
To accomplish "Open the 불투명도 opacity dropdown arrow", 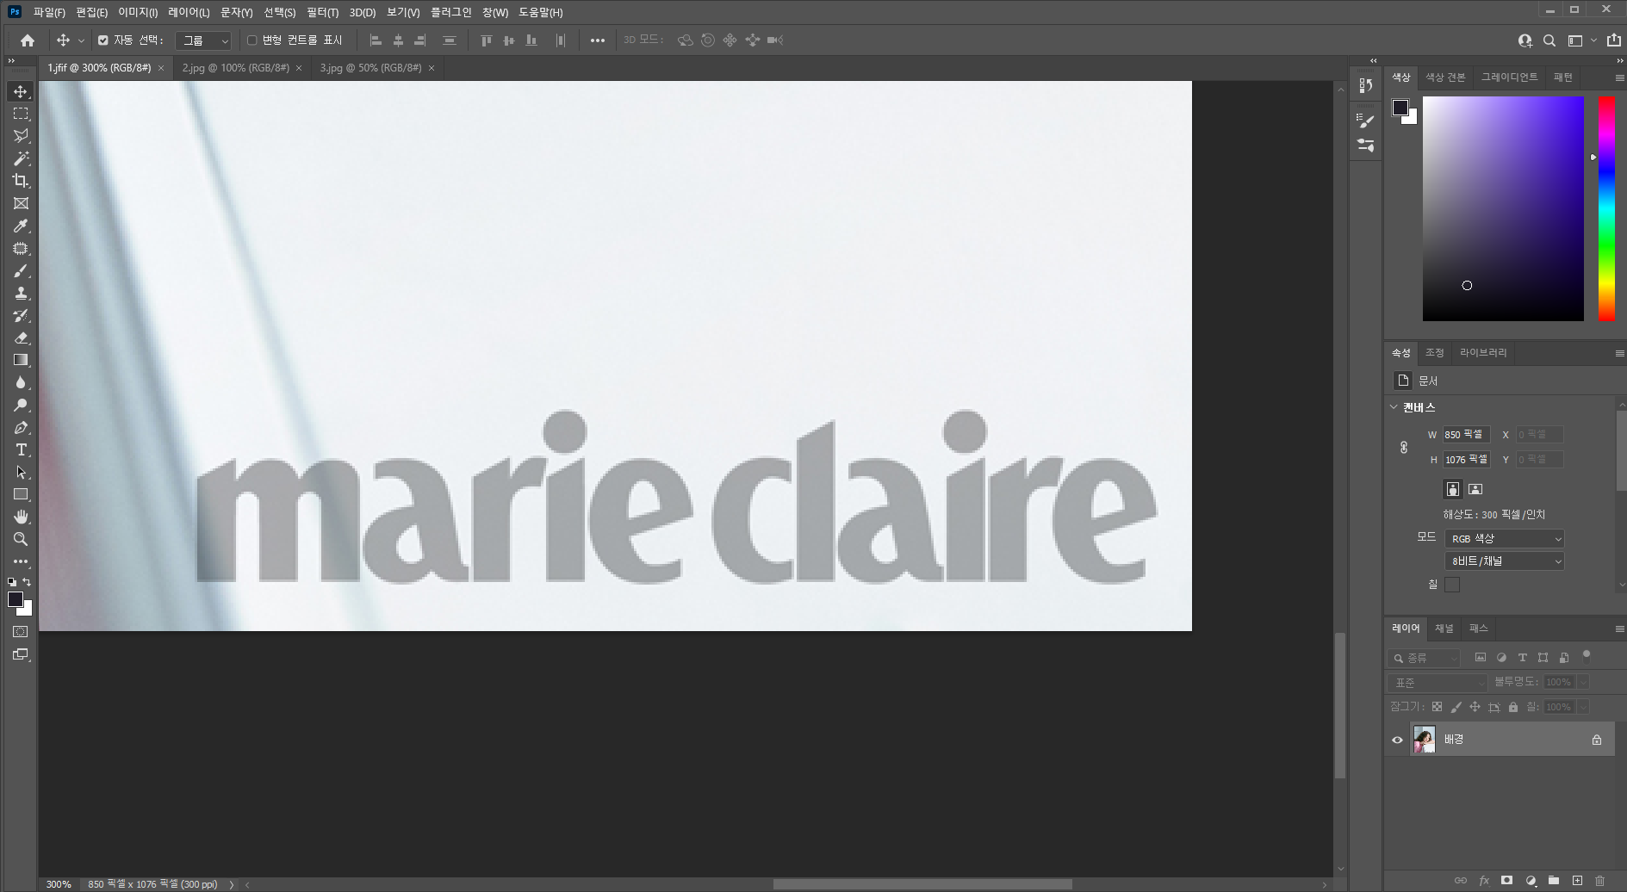I will click(1583, 683).
